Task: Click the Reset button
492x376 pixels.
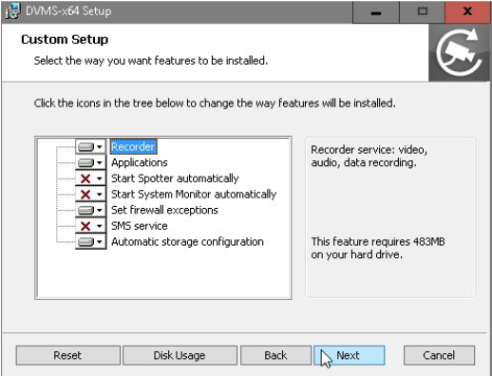Action: click(67, 355)
